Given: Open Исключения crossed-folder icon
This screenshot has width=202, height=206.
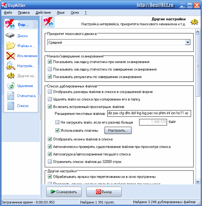Looking at the screenshot, I should 11,56.
